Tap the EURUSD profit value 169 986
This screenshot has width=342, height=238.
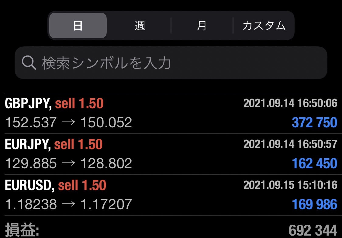[x=314, y=204]
